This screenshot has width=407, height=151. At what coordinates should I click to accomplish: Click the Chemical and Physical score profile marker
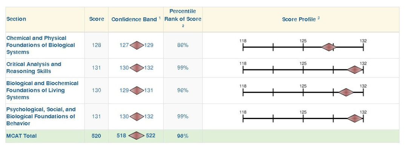pos(329,47)
